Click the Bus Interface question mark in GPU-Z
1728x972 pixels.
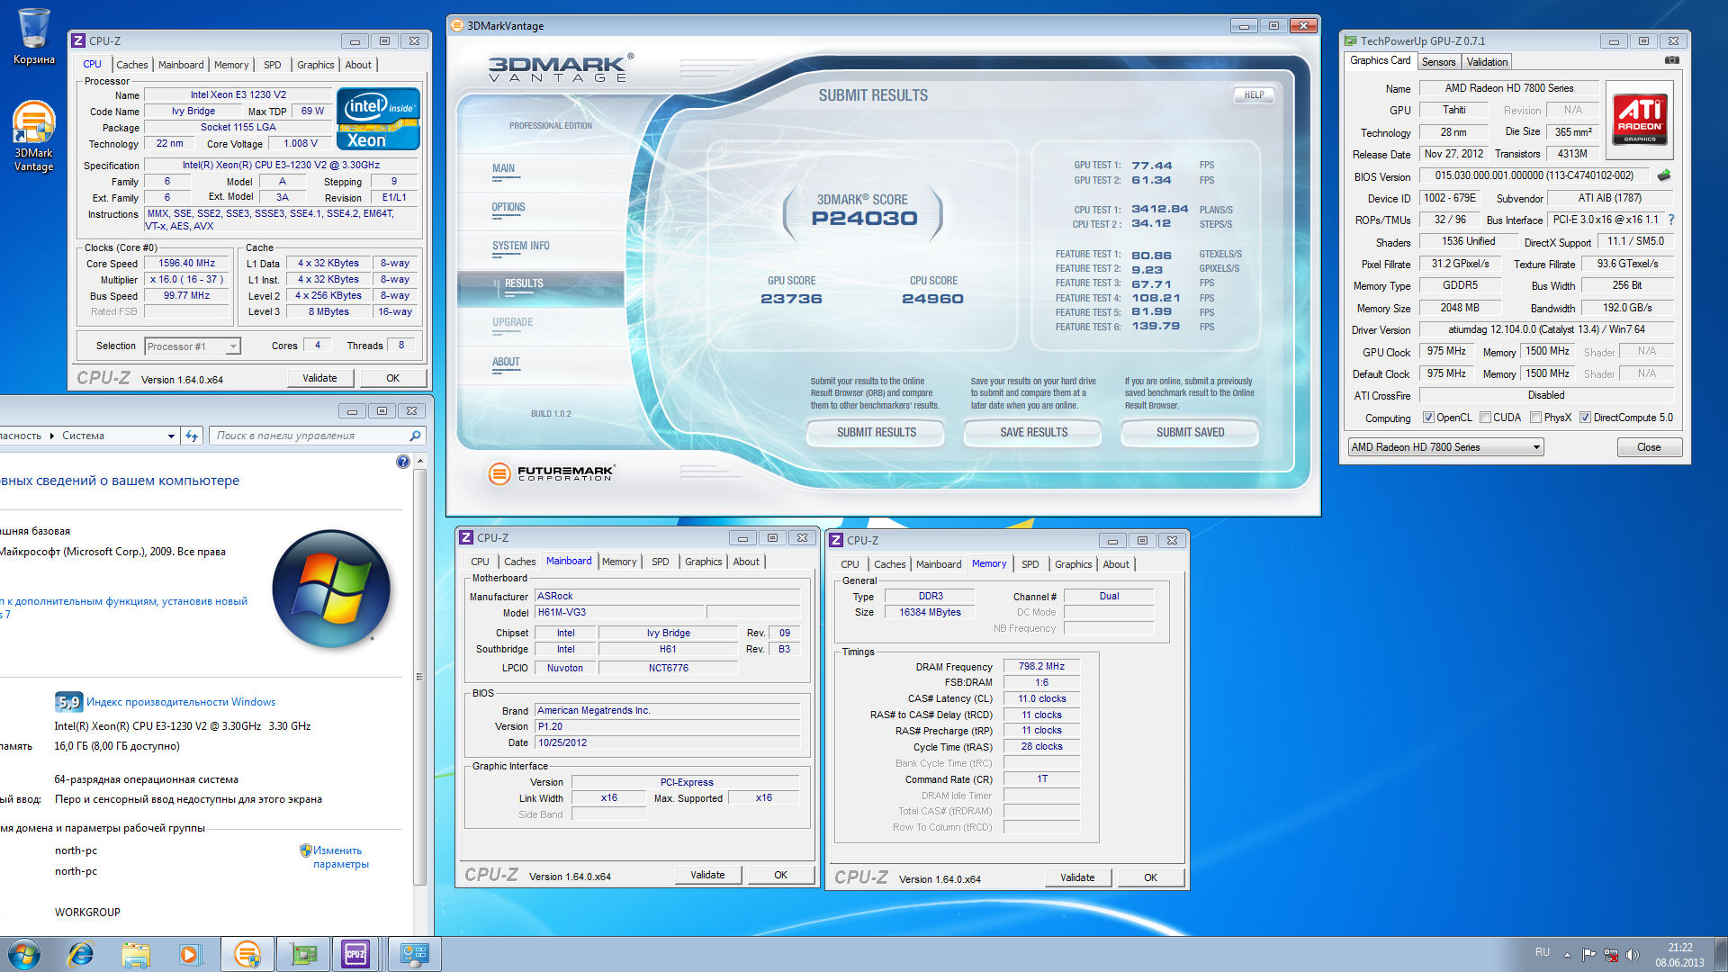coord(1671,220)
